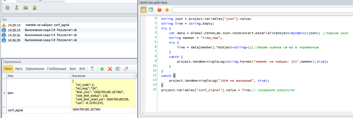Click the padlock icon
This screenshot has height=118, width=353.
(x=34, y=8)
